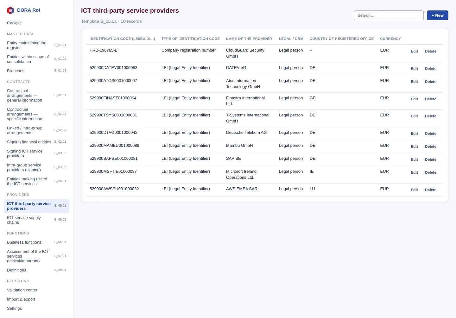Click the + New button
The image size is (456, 318).
coord(437,16)
